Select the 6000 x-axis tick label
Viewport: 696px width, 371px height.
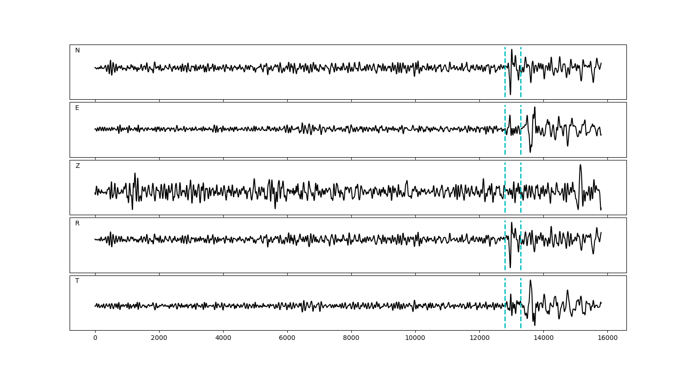click(x=287, y=338)
